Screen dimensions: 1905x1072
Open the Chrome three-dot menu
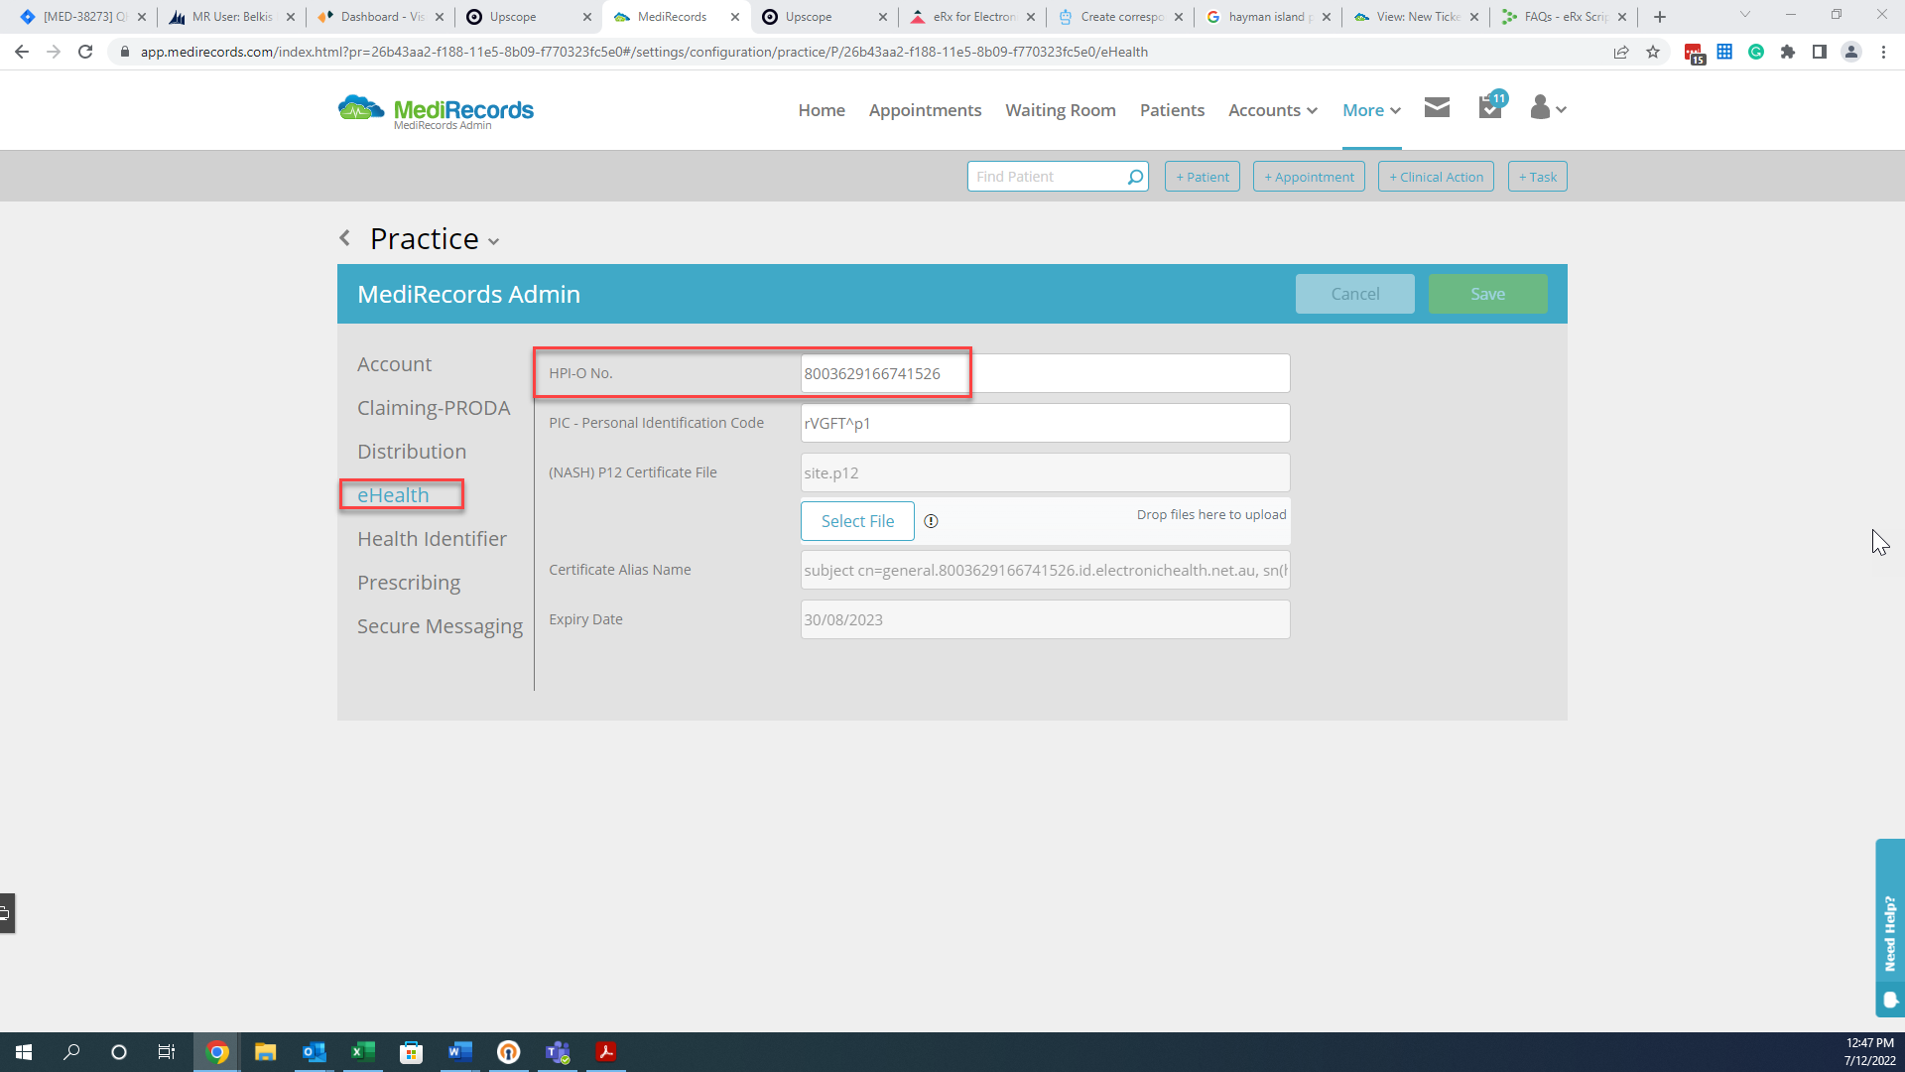tap(1883, 52)
